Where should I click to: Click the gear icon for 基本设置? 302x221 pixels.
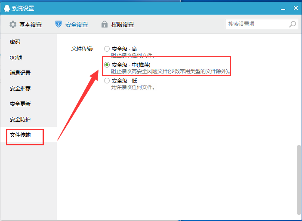13,25
